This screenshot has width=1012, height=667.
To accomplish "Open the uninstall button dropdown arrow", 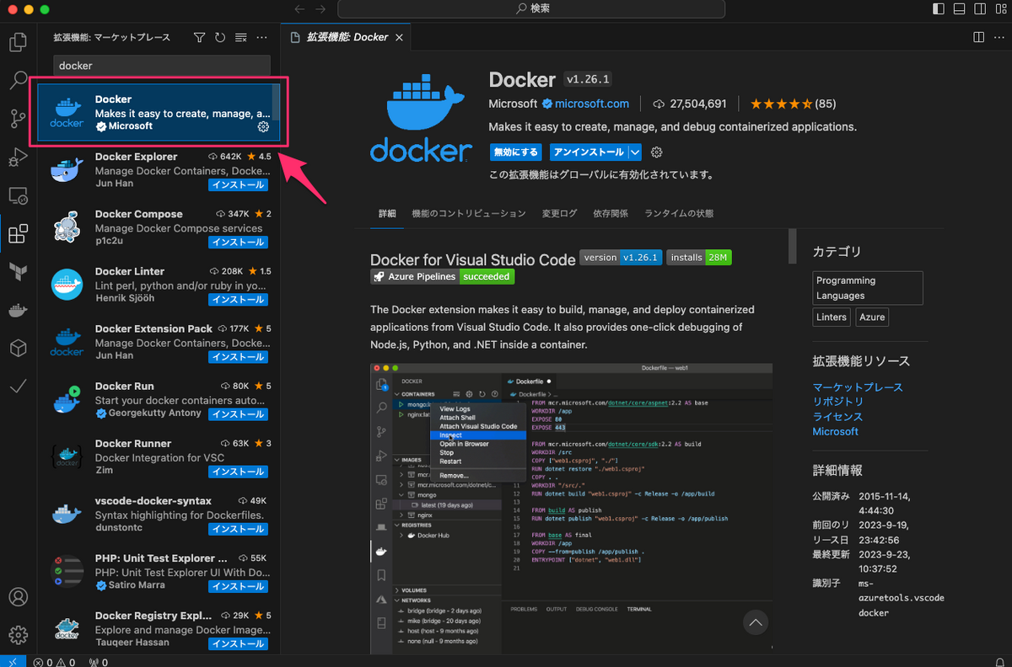I will point(635,152).
